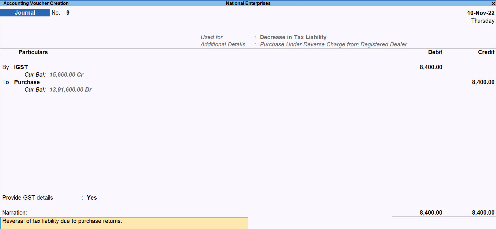Click the IGST debit amount 8,400.00

[x=431, y=67]
